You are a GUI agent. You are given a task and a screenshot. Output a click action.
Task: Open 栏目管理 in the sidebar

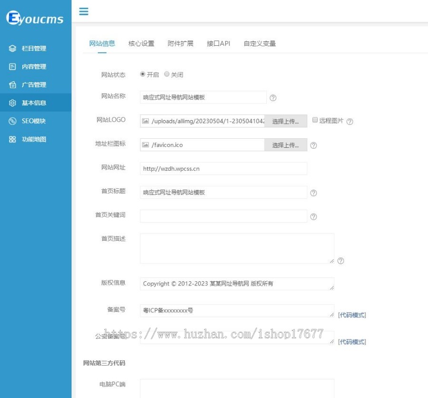(x=36, y=49)
